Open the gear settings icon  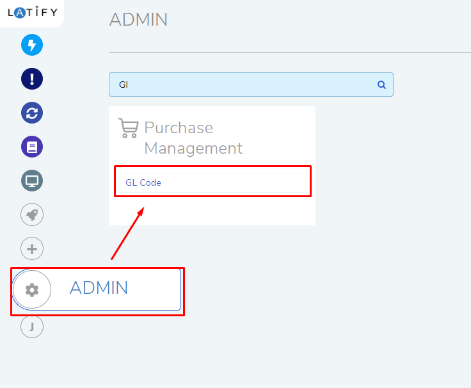click(32, 289)
